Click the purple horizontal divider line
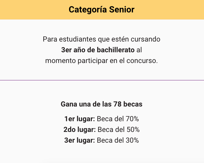Screen dimensions: 204x163 coord(102,80)
